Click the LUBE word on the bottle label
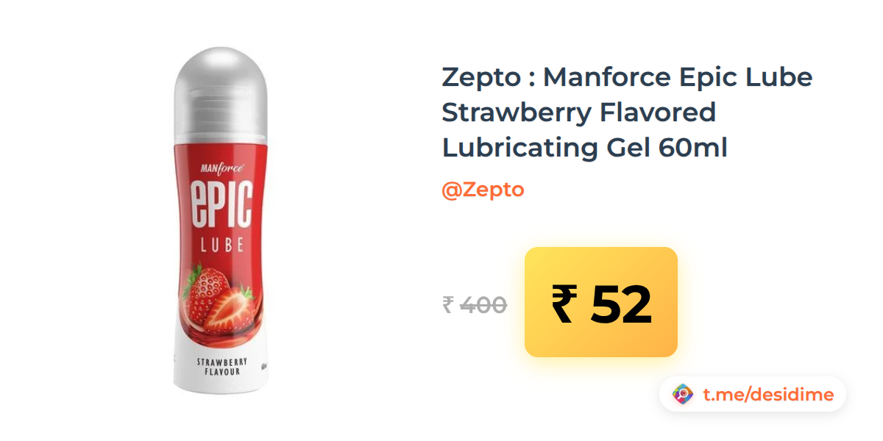This screenshot has height=441, width=883. 219,245
